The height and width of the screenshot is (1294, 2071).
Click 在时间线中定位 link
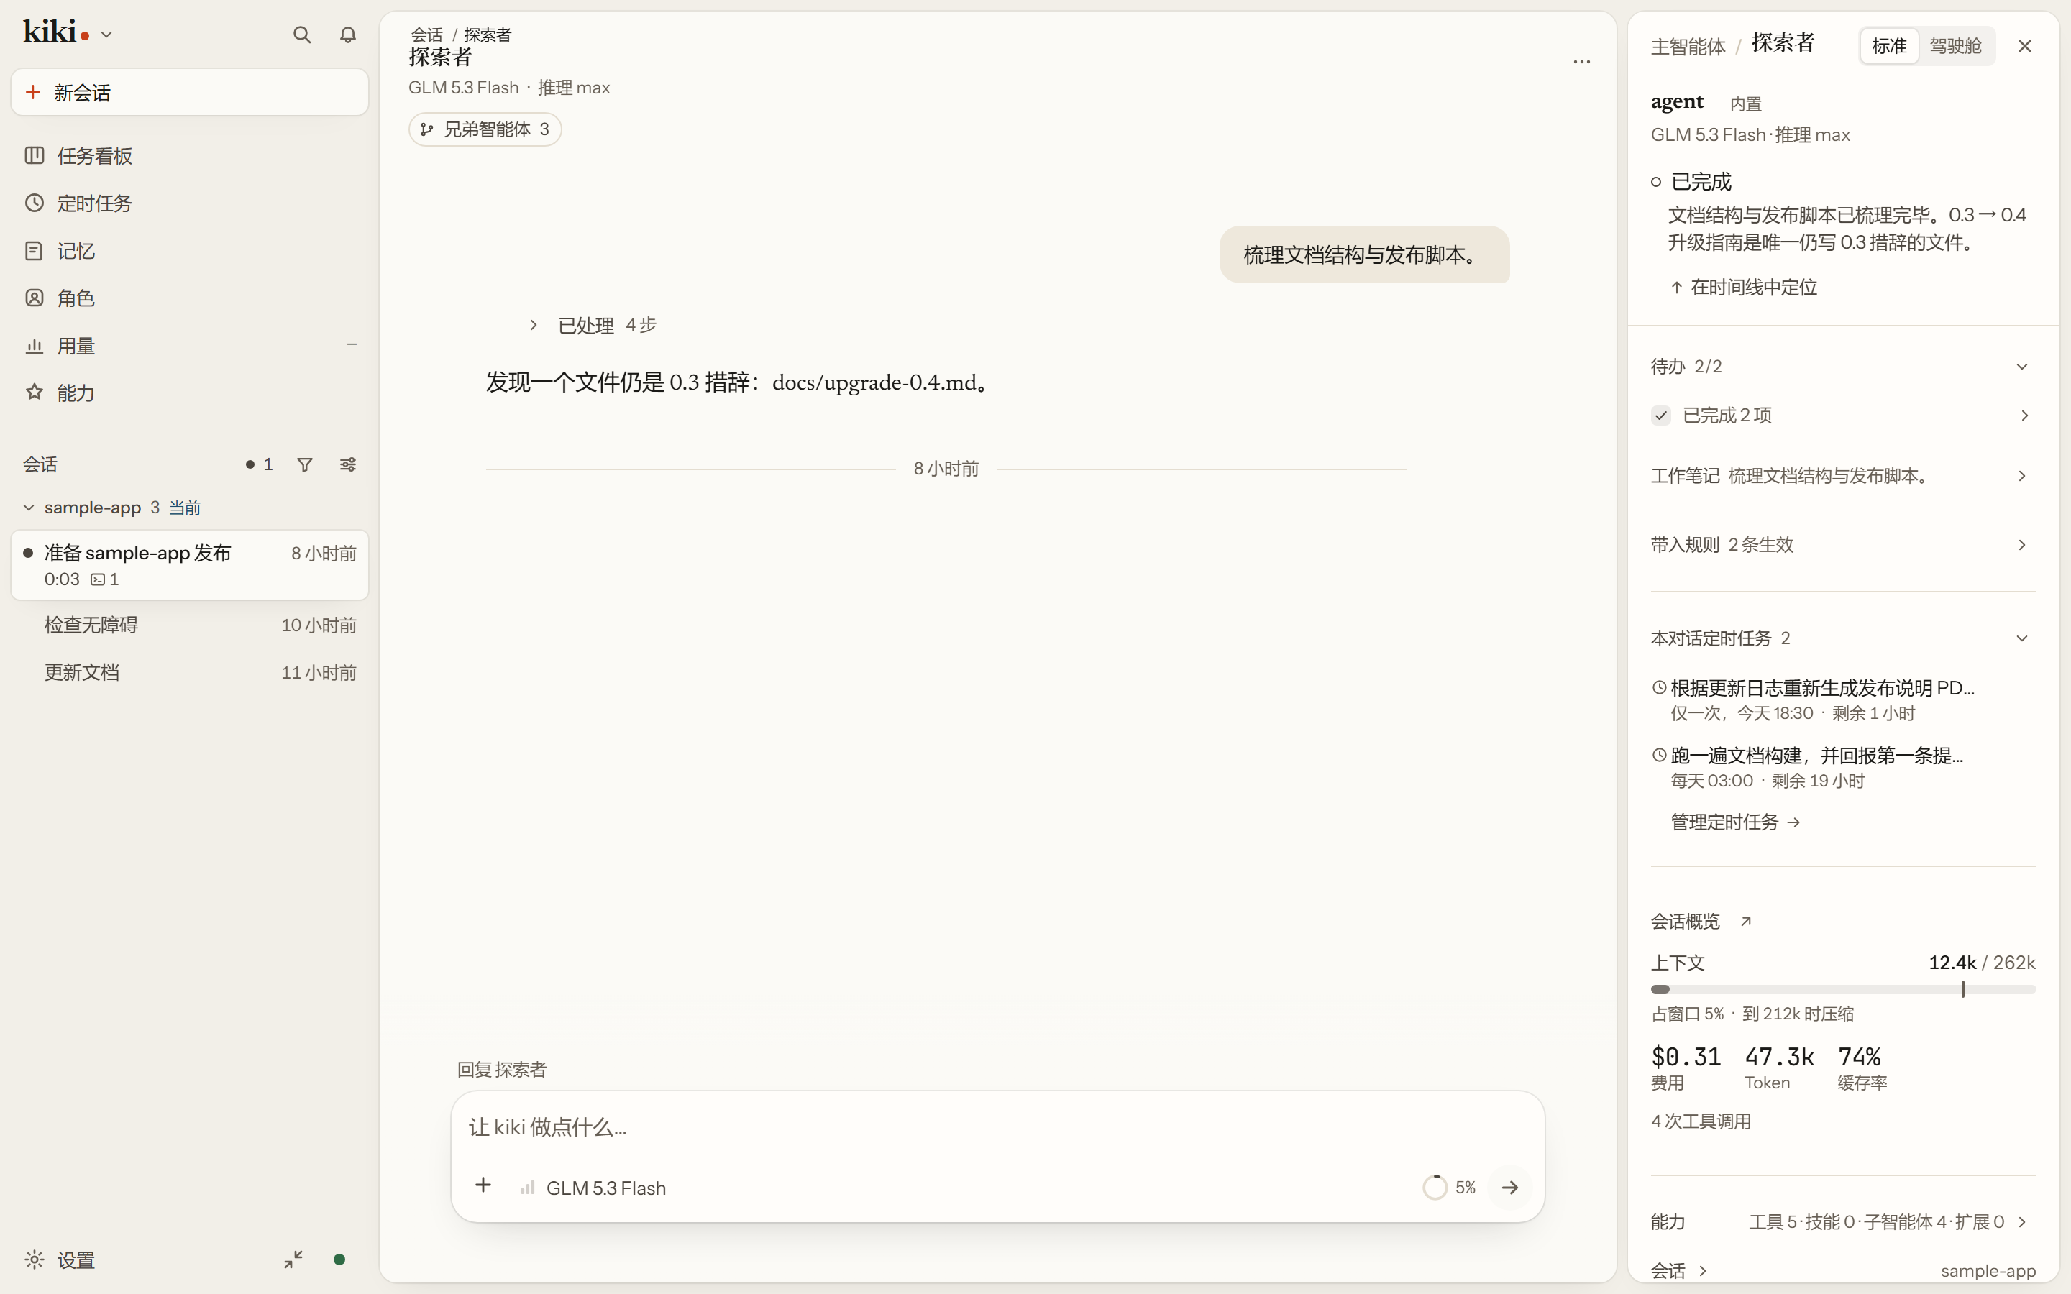pos(1743,288)
